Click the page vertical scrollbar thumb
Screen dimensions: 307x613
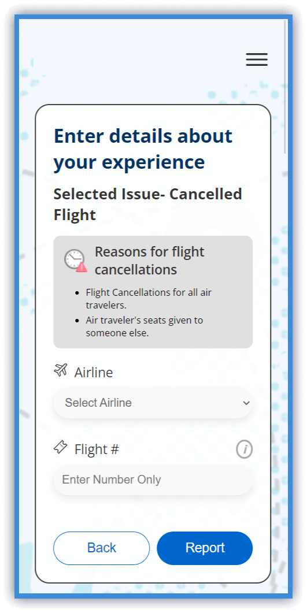click(285, 87)
